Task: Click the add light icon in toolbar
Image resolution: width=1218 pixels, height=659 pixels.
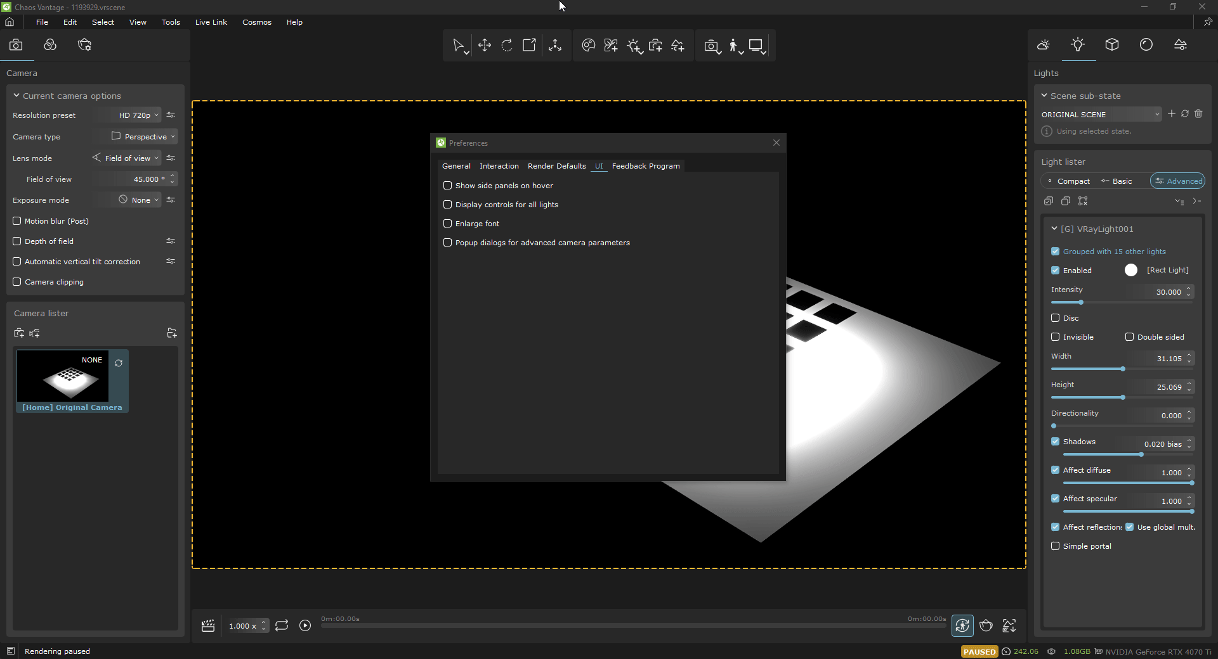Action: pyautogui.click(x=634, y=46)
